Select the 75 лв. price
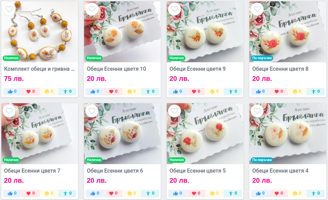Viewport: 328px width, 200px height. click(x=14, y=79)
